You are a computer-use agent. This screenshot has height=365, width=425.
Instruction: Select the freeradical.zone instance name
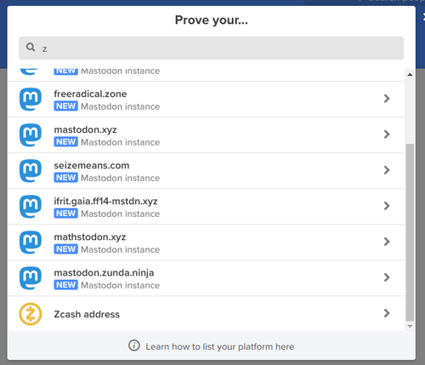(90, 94)
